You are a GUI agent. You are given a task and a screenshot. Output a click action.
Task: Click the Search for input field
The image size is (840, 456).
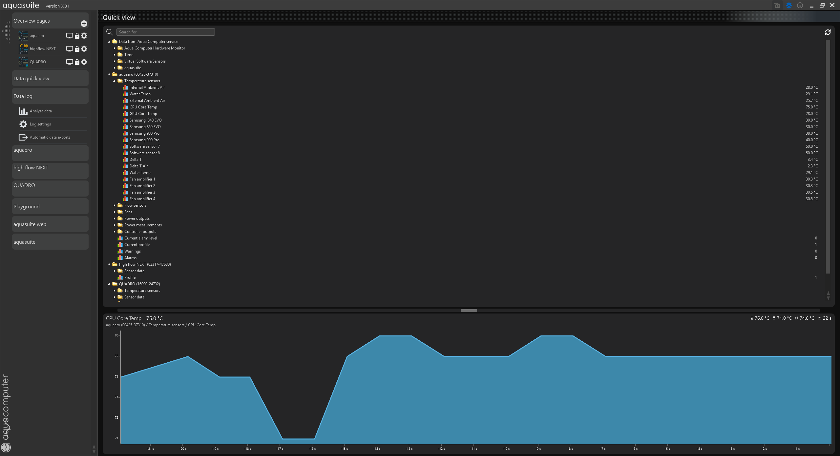(x=166, y=32)
